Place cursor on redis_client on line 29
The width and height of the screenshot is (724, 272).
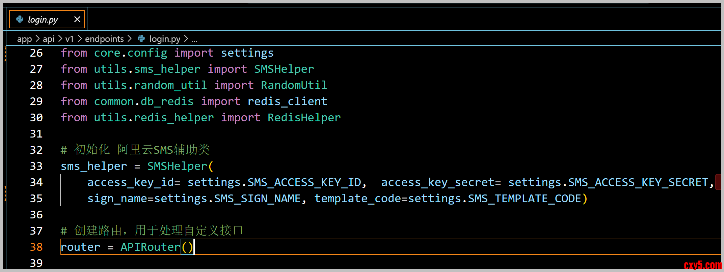[x=287, y=101]
